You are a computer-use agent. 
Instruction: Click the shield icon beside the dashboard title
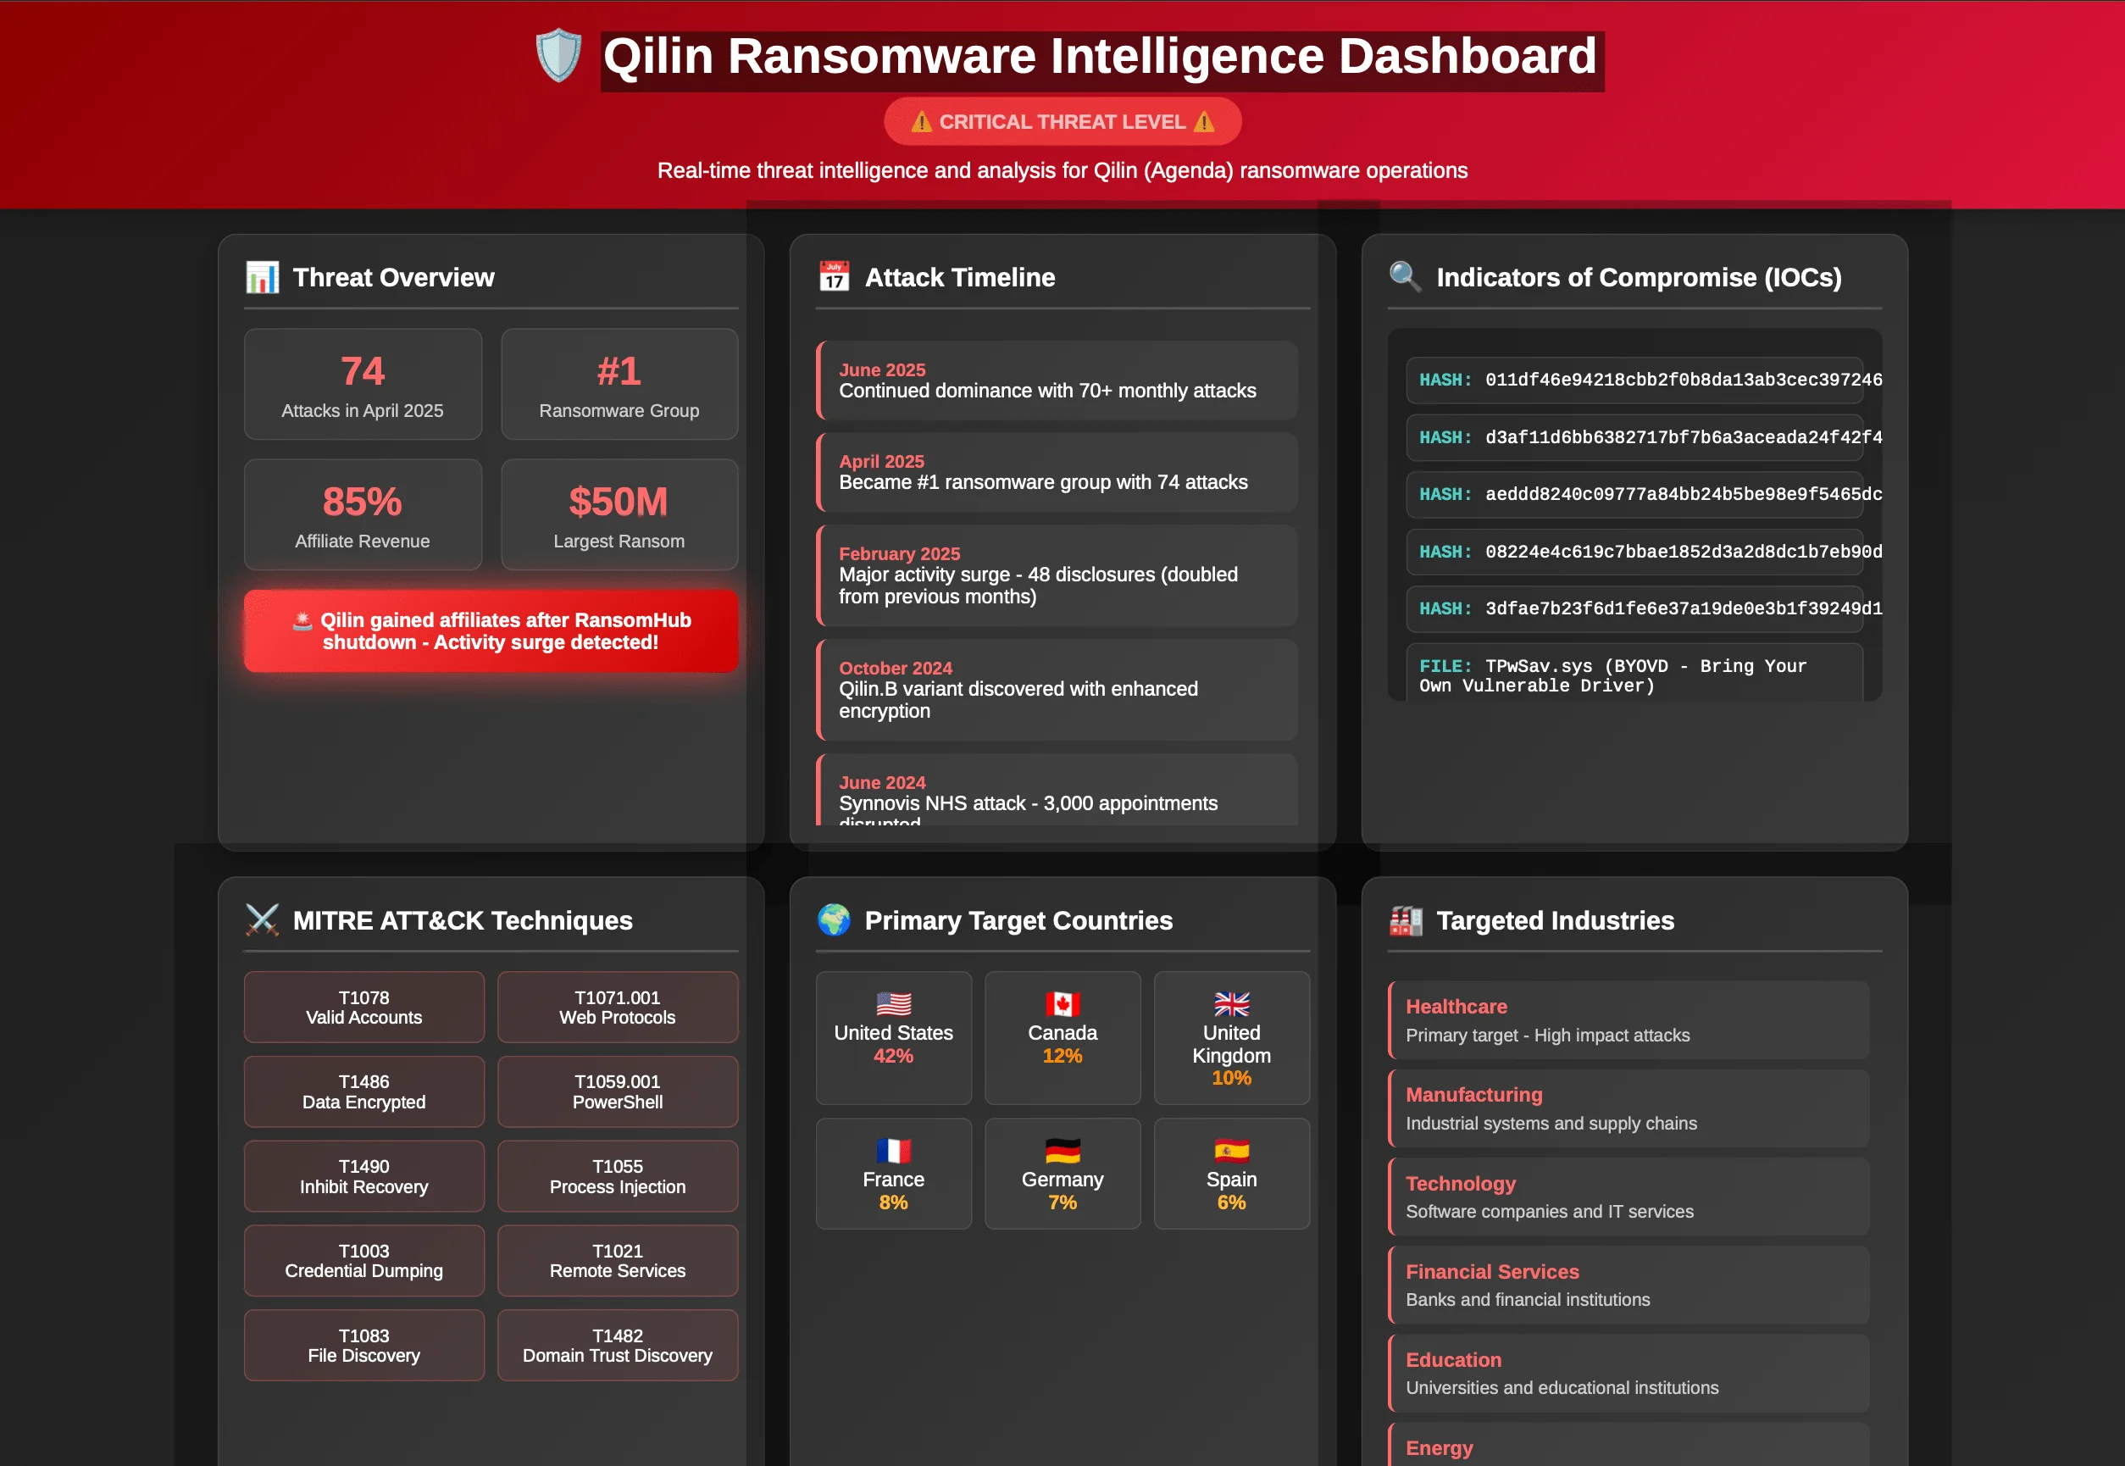(558, 56)
